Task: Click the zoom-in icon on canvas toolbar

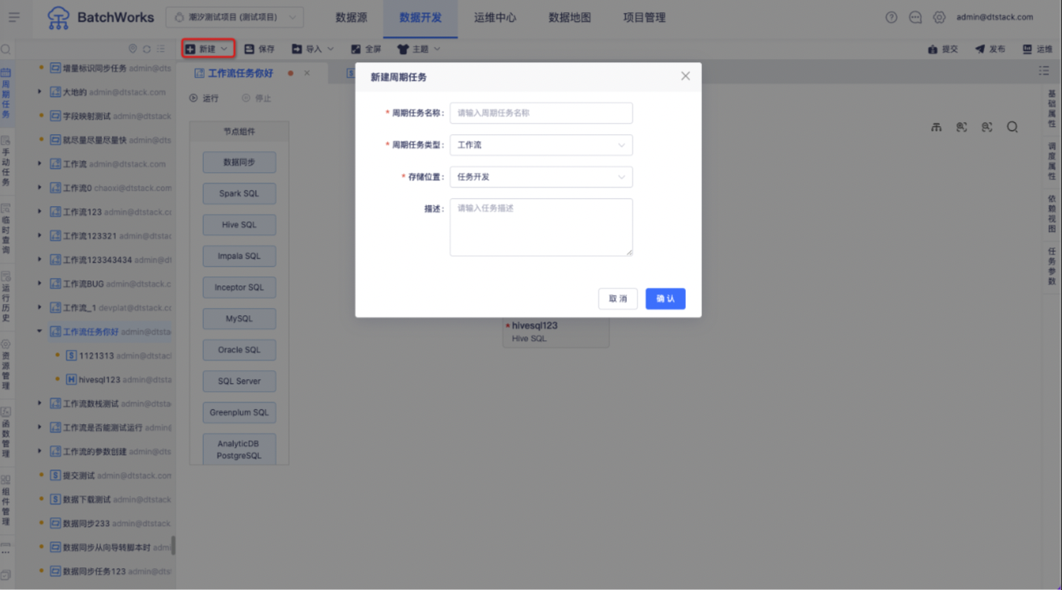Action: tap(962, 127)
